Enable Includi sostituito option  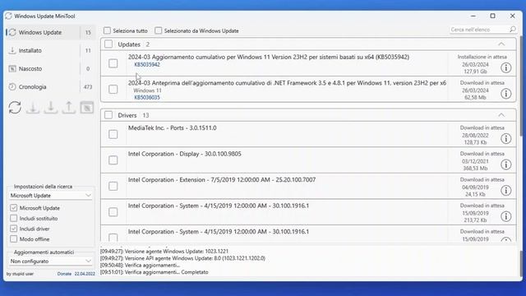(13, 218)
